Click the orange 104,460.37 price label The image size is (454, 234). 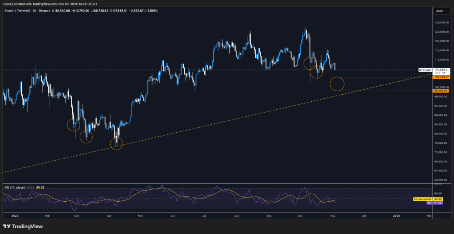441,77
